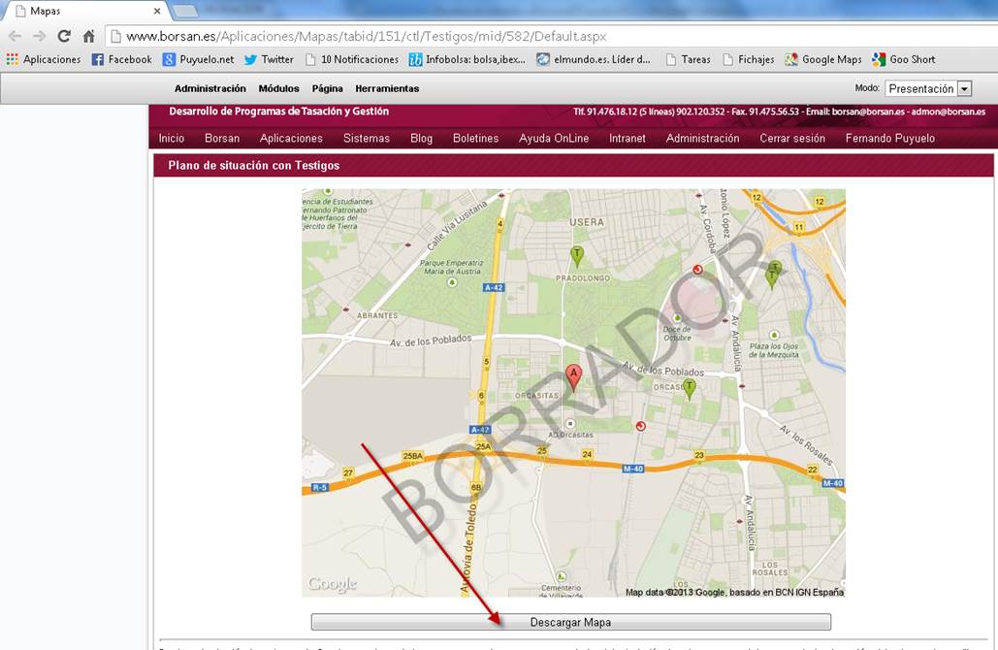Click the Google logo on map
The image size is (998, 650).
pyautogui.click(x=332, y=584)
